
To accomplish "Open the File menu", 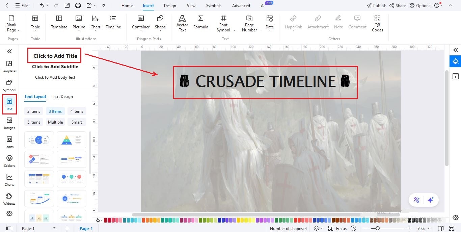I will click(22, 5).
